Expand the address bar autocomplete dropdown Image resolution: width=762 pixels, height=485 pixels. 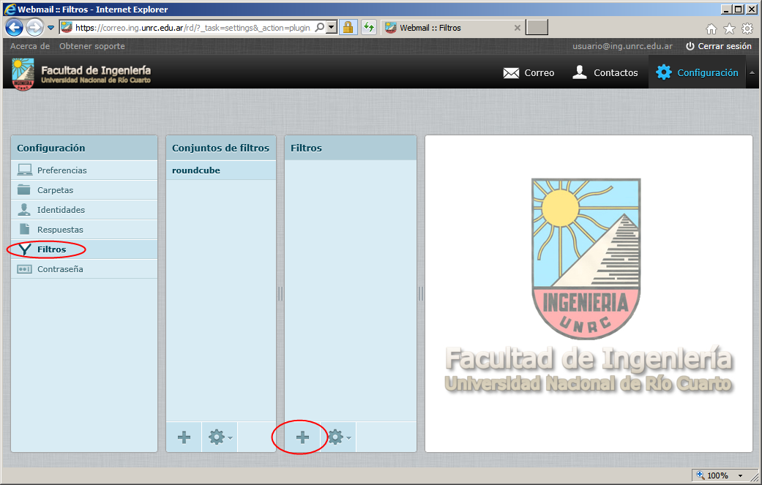332,28
